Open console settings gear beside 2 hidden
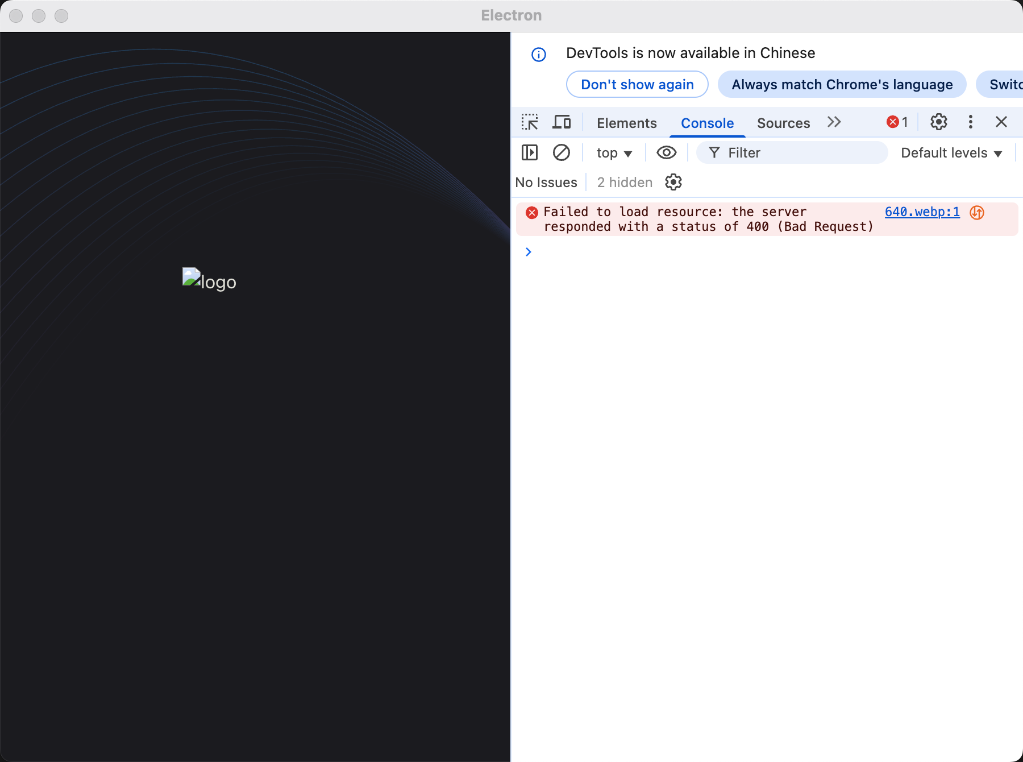1023x762 pixels. coord(673,183)
